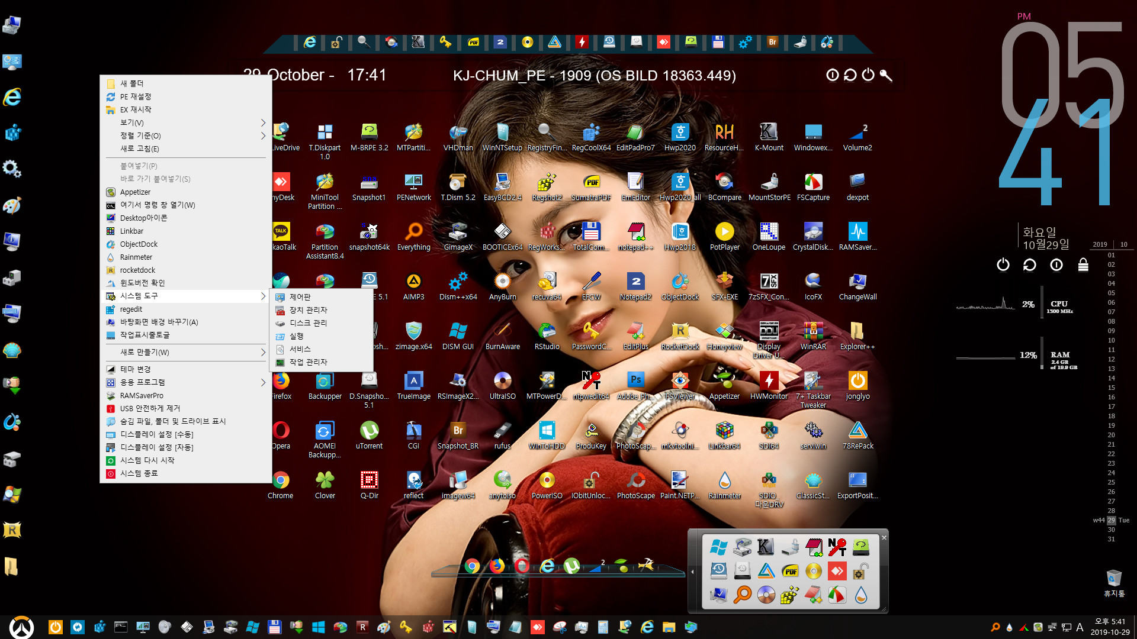Select 장치 관리자 in the submenu
Viewport: 1137px width, 639px height.
(322, 310)
